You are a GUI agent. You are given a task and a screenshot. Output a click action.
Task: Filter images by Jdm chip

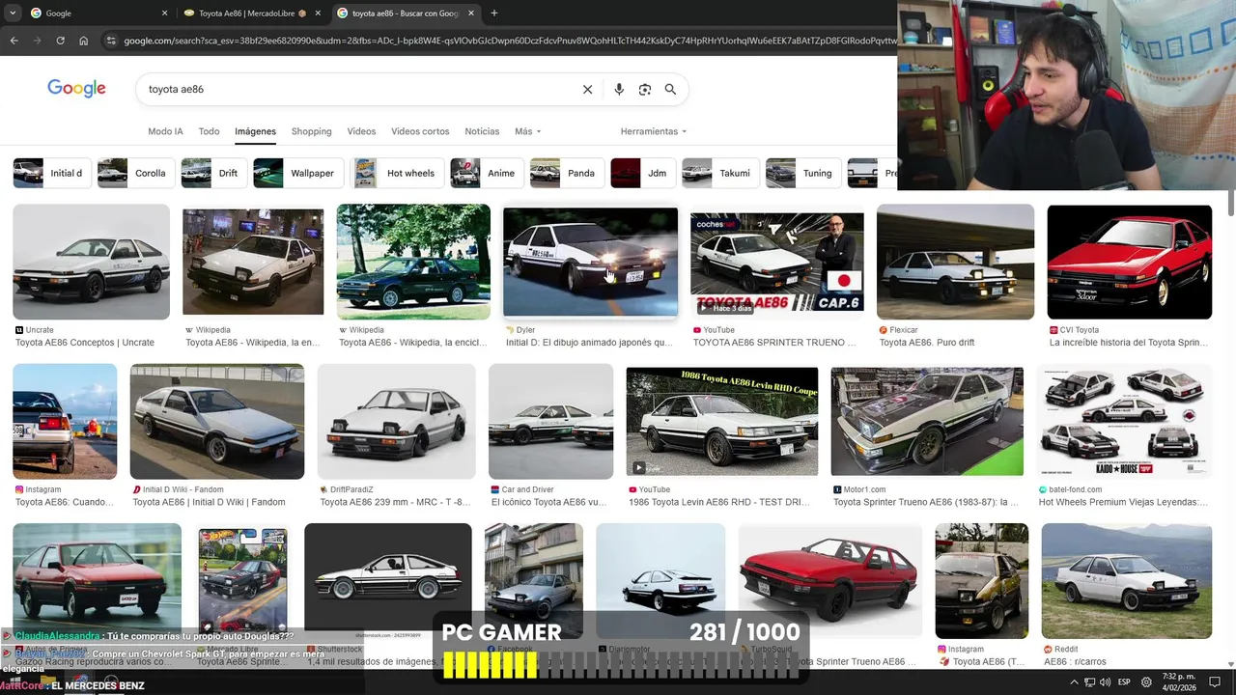pyautogui.click(x=643, y=173)
